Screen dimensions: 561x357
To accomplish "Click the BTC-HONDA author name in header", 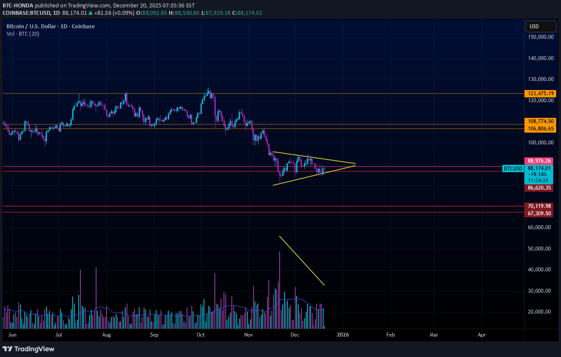I will pos(18,5).
